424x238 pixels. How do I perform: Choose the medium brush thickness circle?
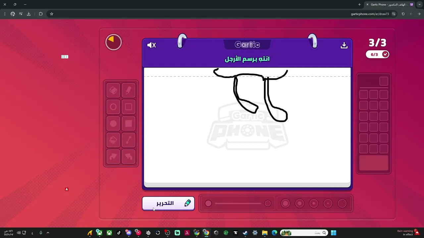click(x=314, y=204)
